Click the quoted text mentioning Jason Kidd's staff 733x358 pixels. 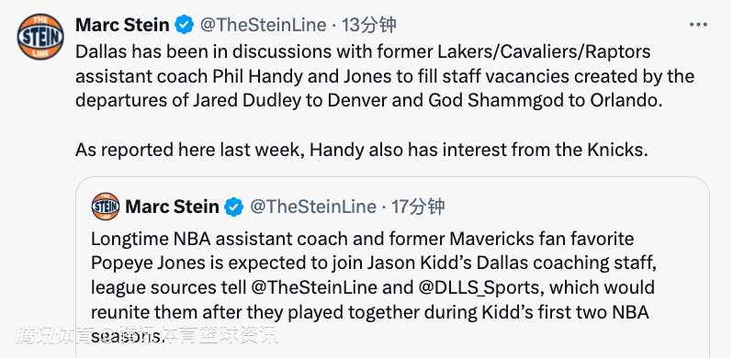point(374,263)
